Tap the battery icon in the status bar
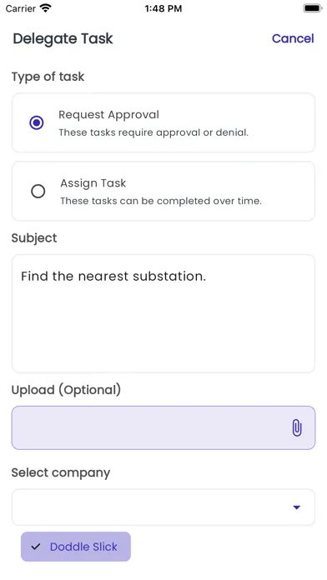Viewport: 327px width, 580px height. [313, 8]
